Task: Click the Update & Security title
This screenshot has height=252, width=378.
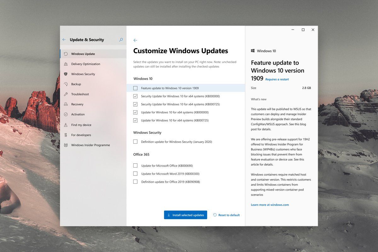Action: click(x=87, y=40)
